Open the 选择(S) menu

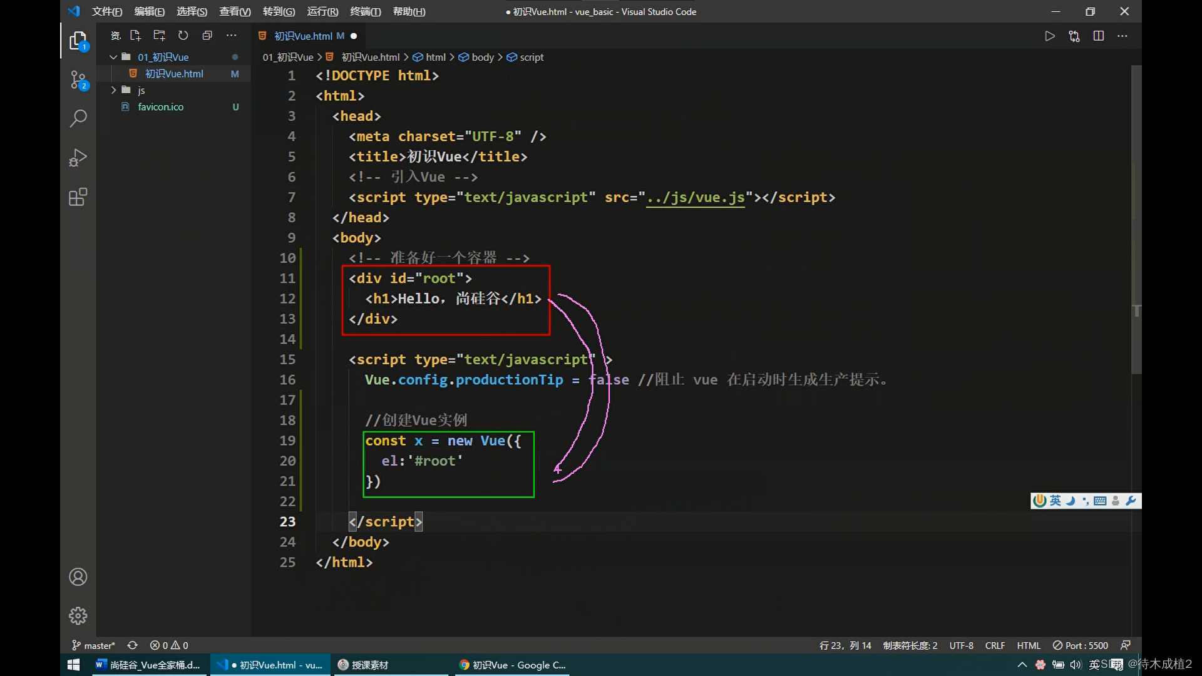(x=192, y=11)
